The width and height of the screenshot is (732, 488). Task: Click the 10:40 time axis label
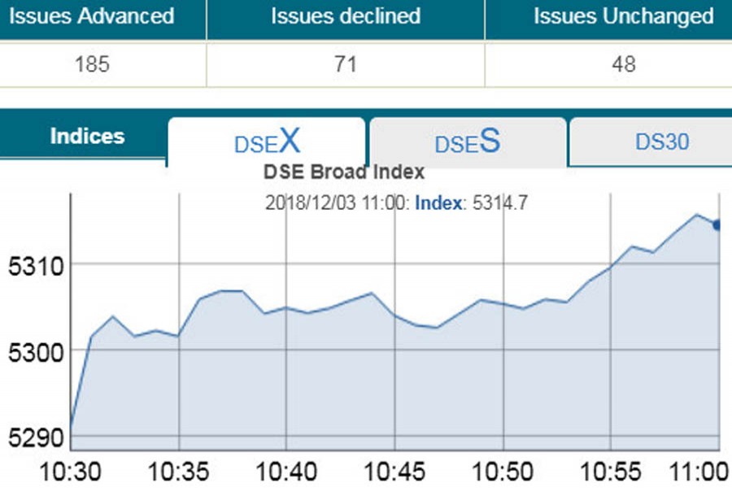[x=285, y=473]
